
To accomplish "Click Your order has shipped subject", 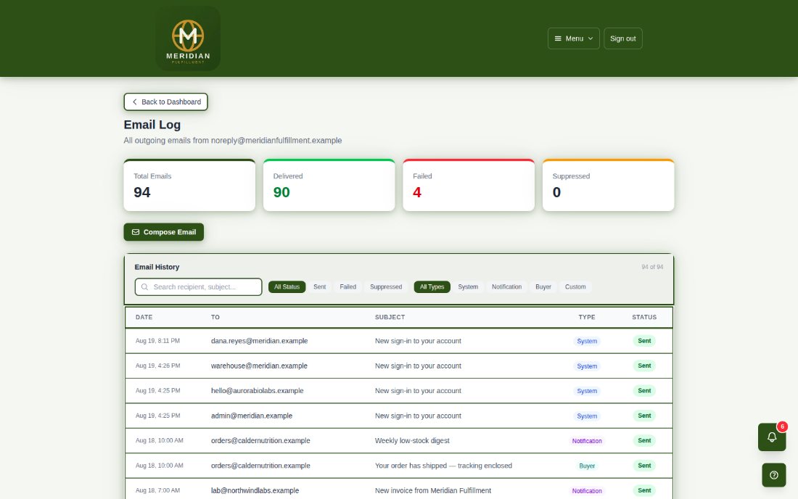I will coord(443,466).
